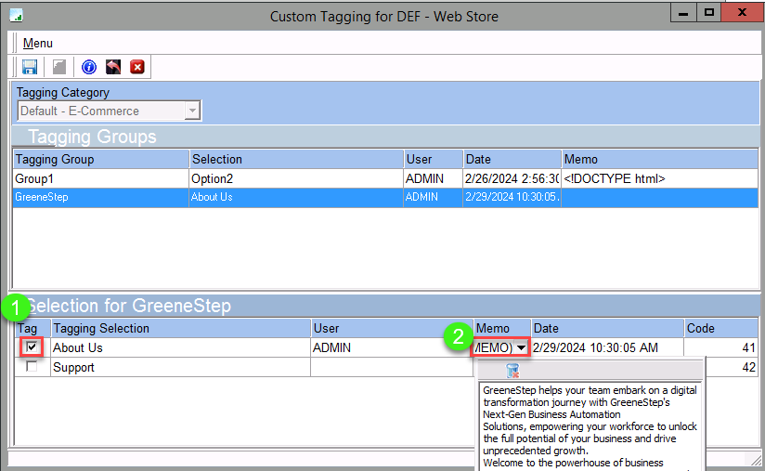Select the Group1 tagging group row
This screenshot has height=471, width=765.
(100, 178)
